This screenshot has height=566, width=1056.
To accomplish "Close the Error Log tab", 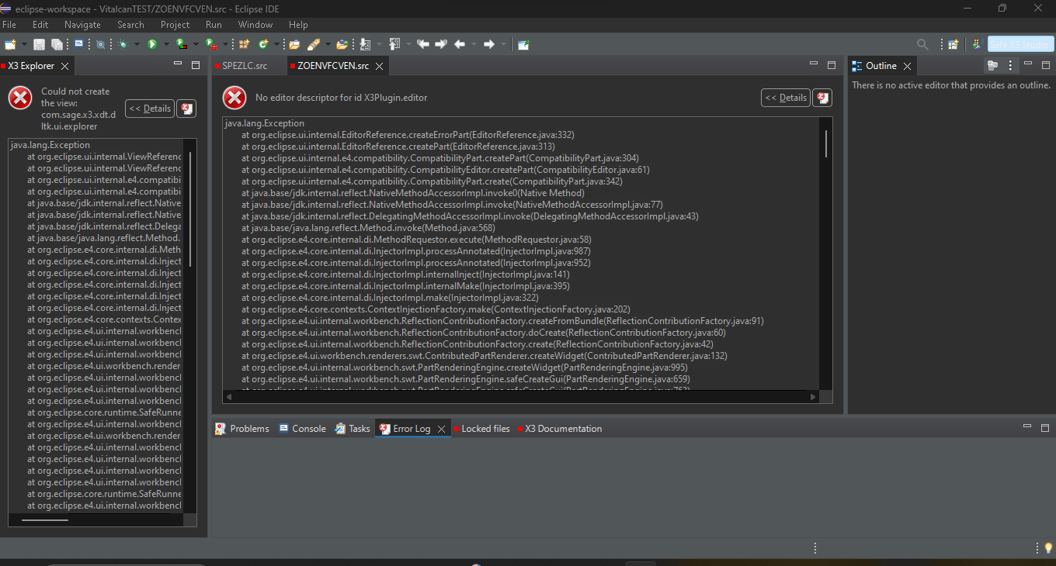I will [x=441, y=429].
